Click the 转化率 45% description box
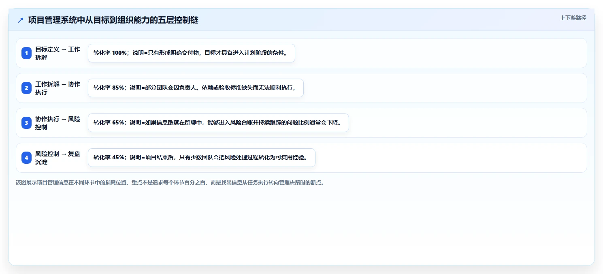The height and width of the screenshot is (274, 603). (202, 158)
